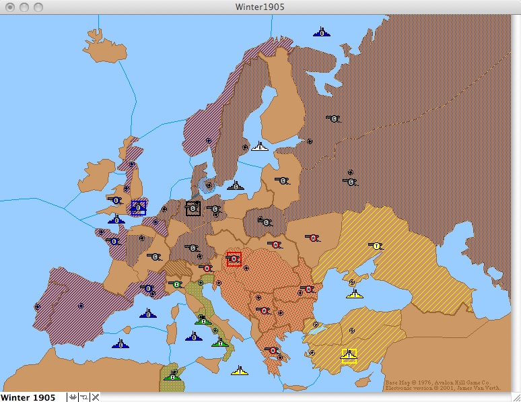The width and height of the screenshot is (521, 402).
Task: Click the Spain supply center dot
Action: [80, 306]
